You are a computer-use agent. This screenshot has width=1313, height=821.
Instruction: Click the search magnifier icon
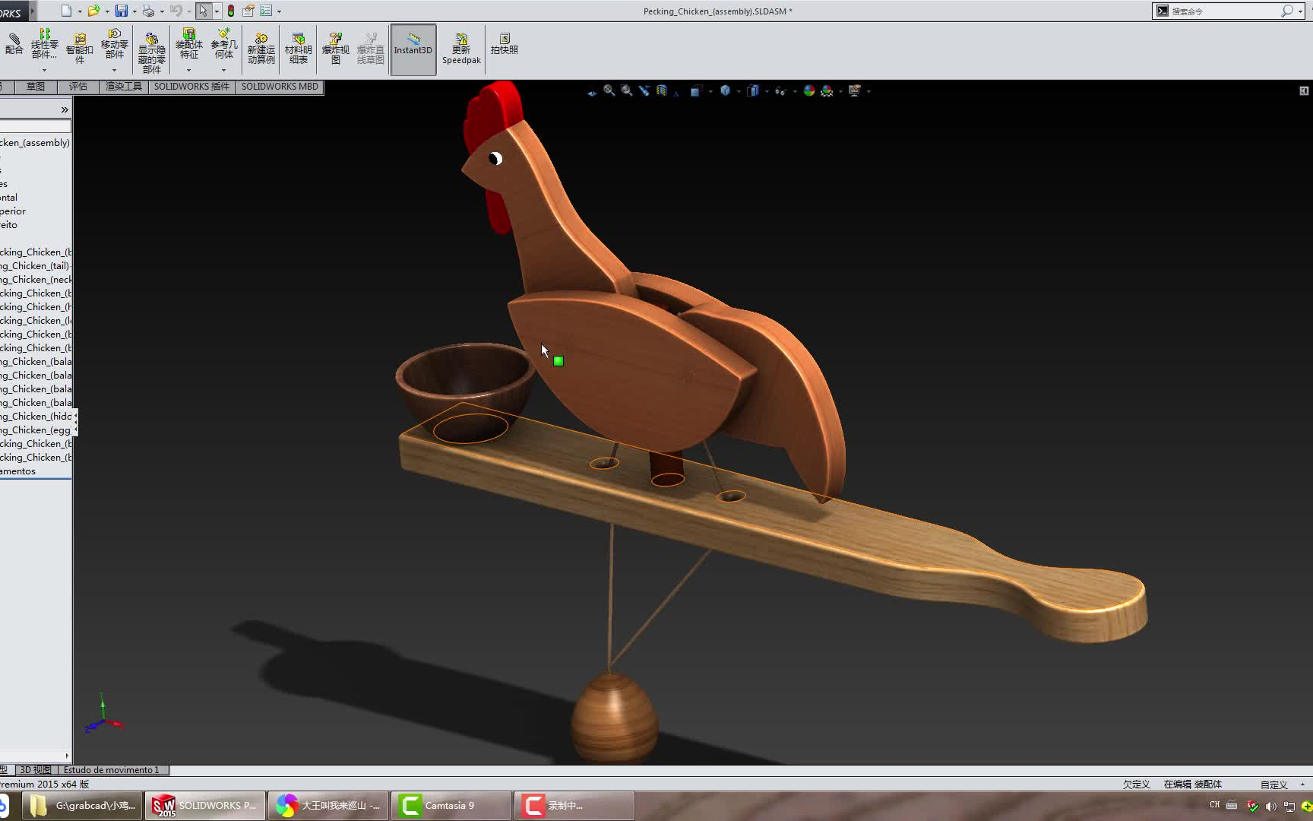1286,11
